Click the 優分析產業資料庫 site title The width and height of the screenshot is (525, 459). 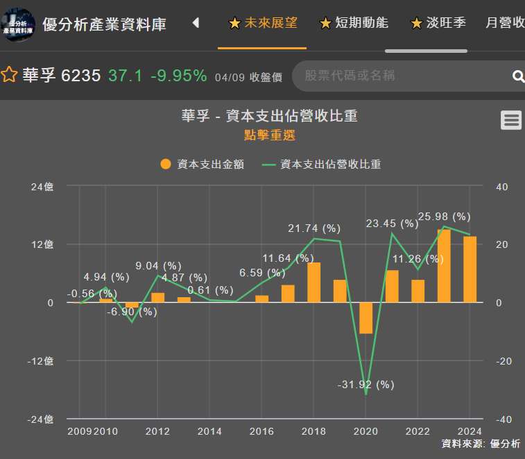click(x=105, y=24)
